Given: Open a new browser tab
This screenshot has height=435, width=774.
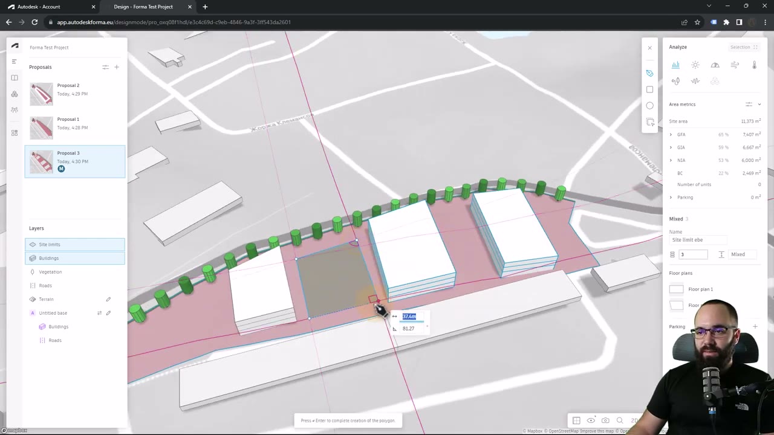Looking at the screenshot, I should coord(205,7).
